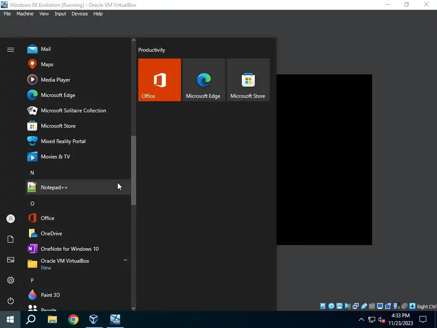Click the VirtualBox mouse integration status icon

click(x=405, y=306)
